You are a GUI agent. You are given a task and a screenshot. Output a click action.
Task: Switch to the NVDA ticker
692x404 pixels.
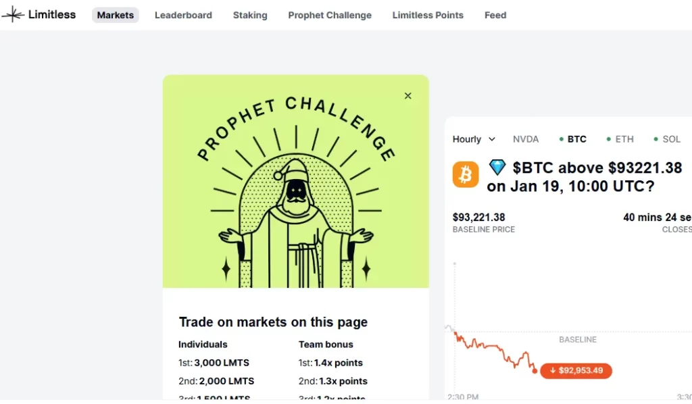526,139
